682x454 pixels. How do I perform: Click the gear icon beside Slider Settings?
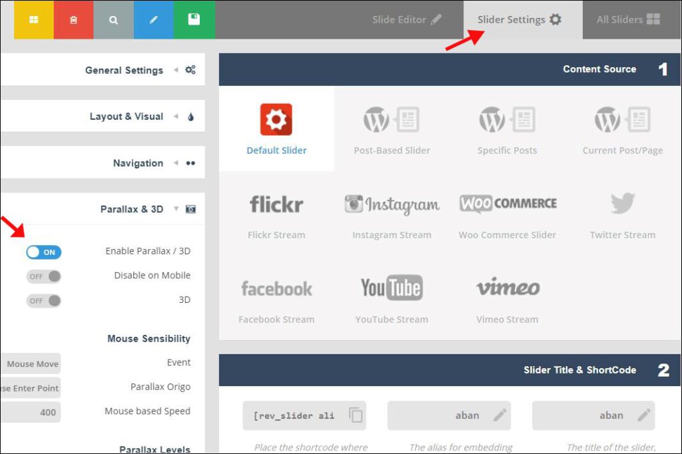[555, 19]
